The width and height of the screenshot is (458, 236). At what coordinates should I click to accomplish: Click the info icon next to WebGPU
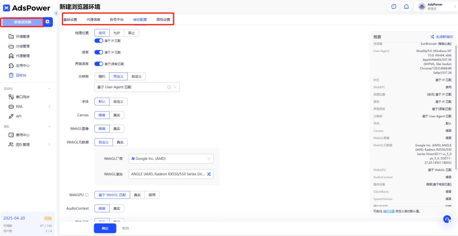pyautogui.click(x=87, y=195)
